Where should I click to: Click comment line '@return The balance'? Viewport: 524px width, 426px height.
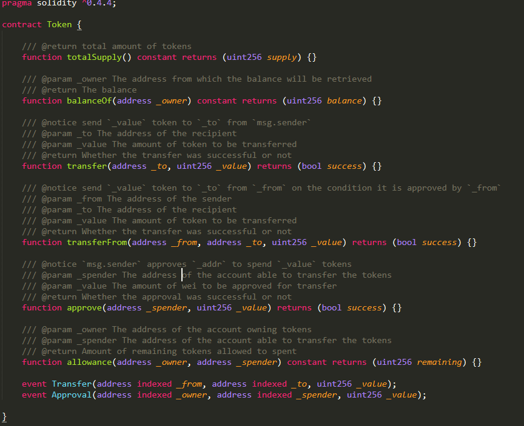pyautogui.click(x=89, y=90)
